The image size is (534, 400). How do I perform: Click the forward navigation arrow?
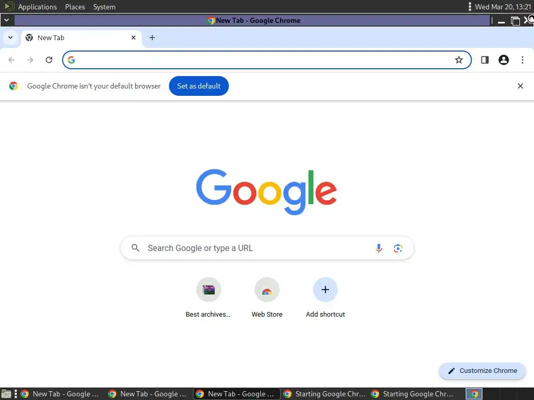tap(30, 60)
